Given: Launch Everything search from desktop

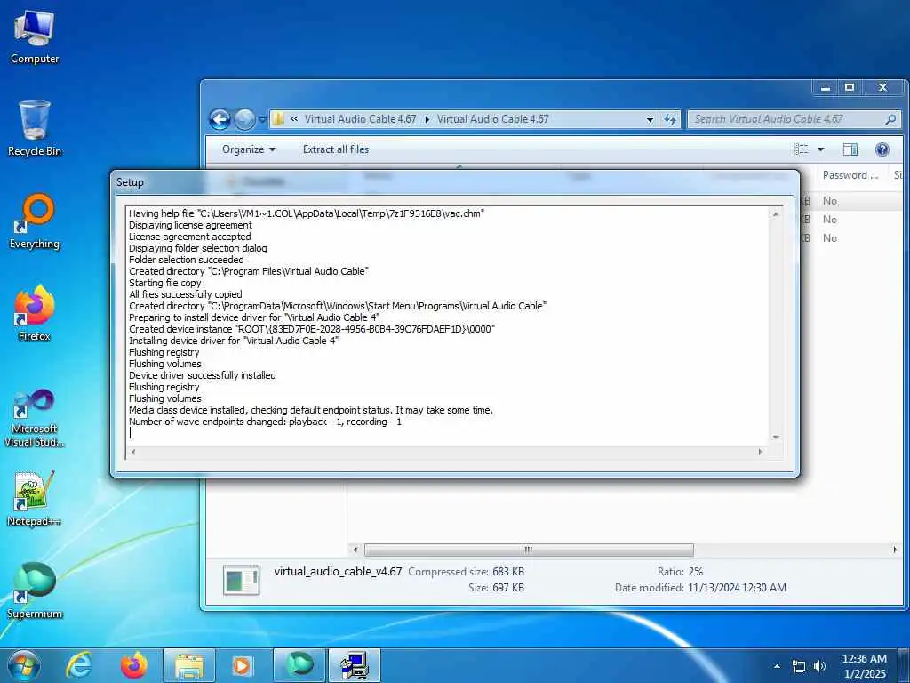Looking at the screenshot, I should 35,221.
